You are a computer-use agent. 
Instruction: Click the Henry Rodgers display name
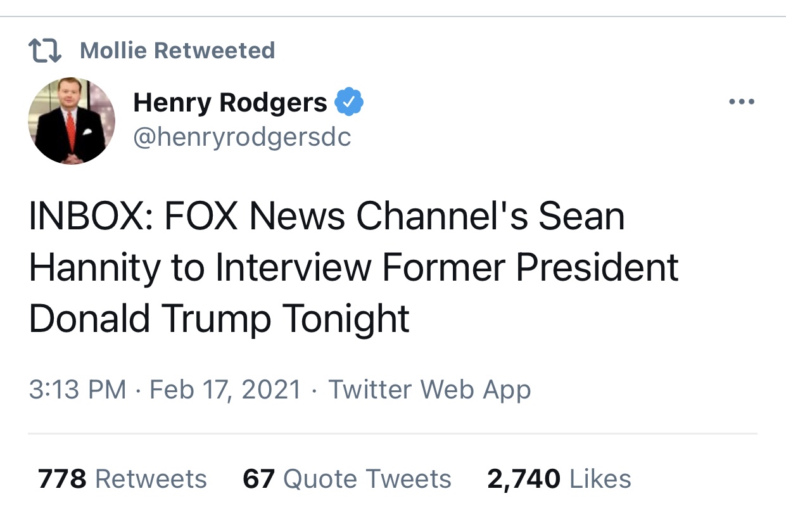[x=230, y=102]
